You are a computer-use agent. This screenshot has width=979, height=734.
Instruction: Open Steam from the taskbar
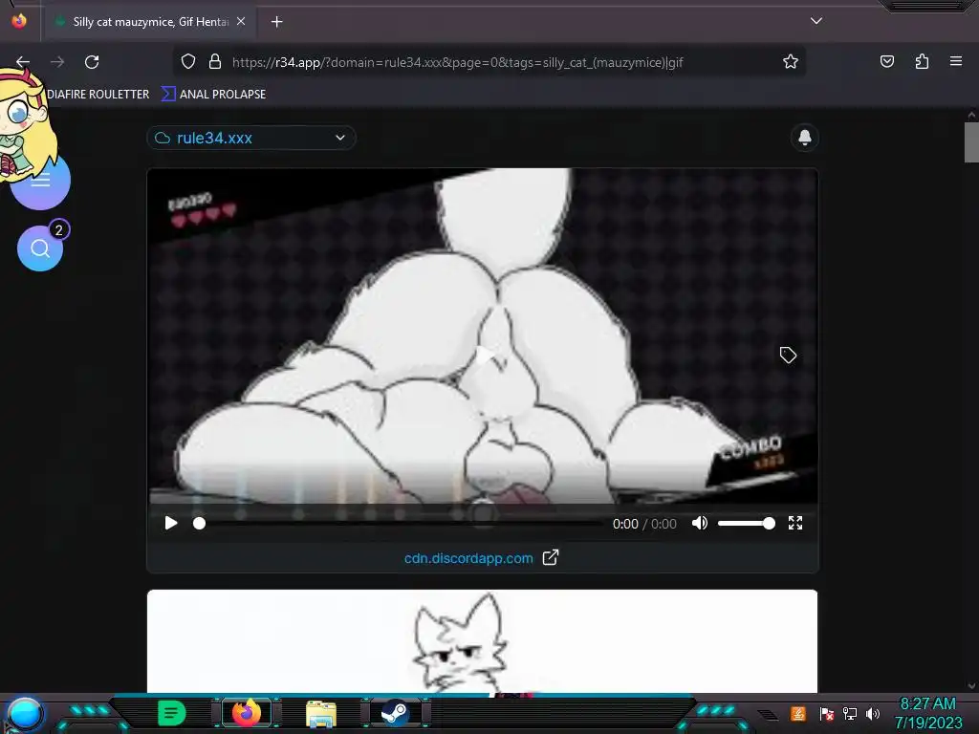pos(395,713)
